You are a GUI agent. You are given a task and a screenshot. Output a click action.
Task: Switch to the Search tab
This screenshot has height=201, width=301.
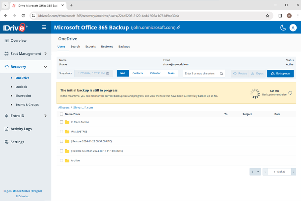(x=75, y=47)
